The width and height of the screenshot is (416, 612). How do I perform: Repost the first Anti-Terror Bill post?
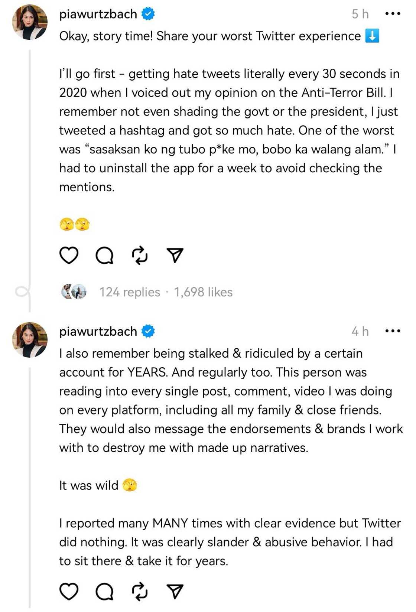pyautogui.click(x=140, y=255)
